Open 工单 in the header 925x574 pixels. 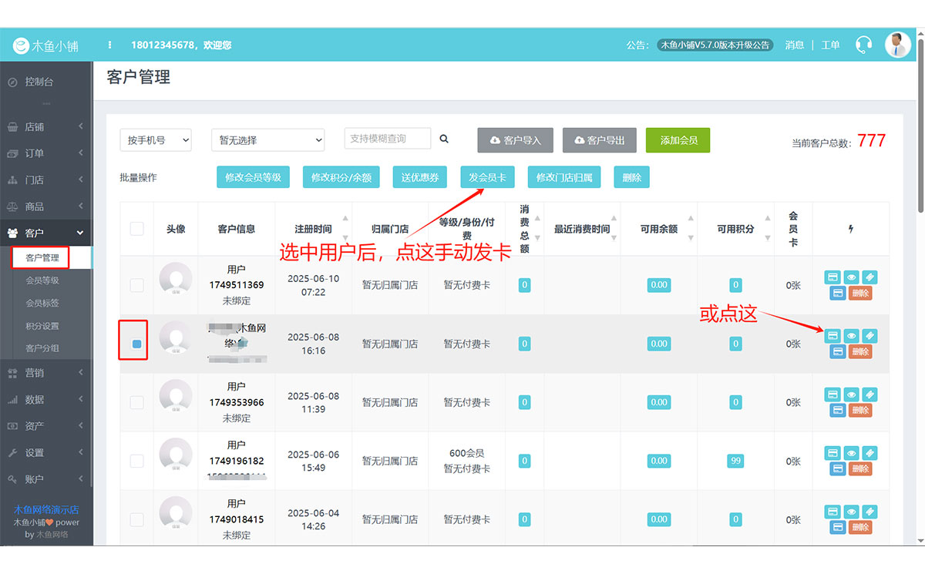coord(830,45)
